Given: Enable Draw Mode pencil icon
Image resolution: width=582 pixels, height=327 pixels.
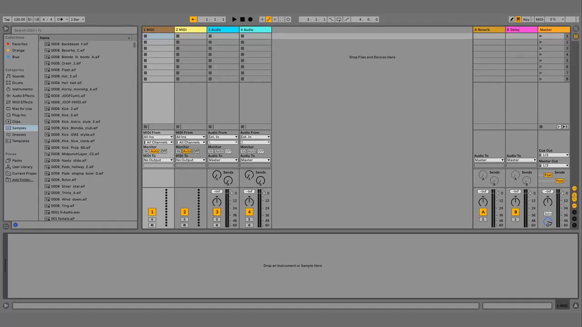Looking at the screenshot, I should (512, 20).
